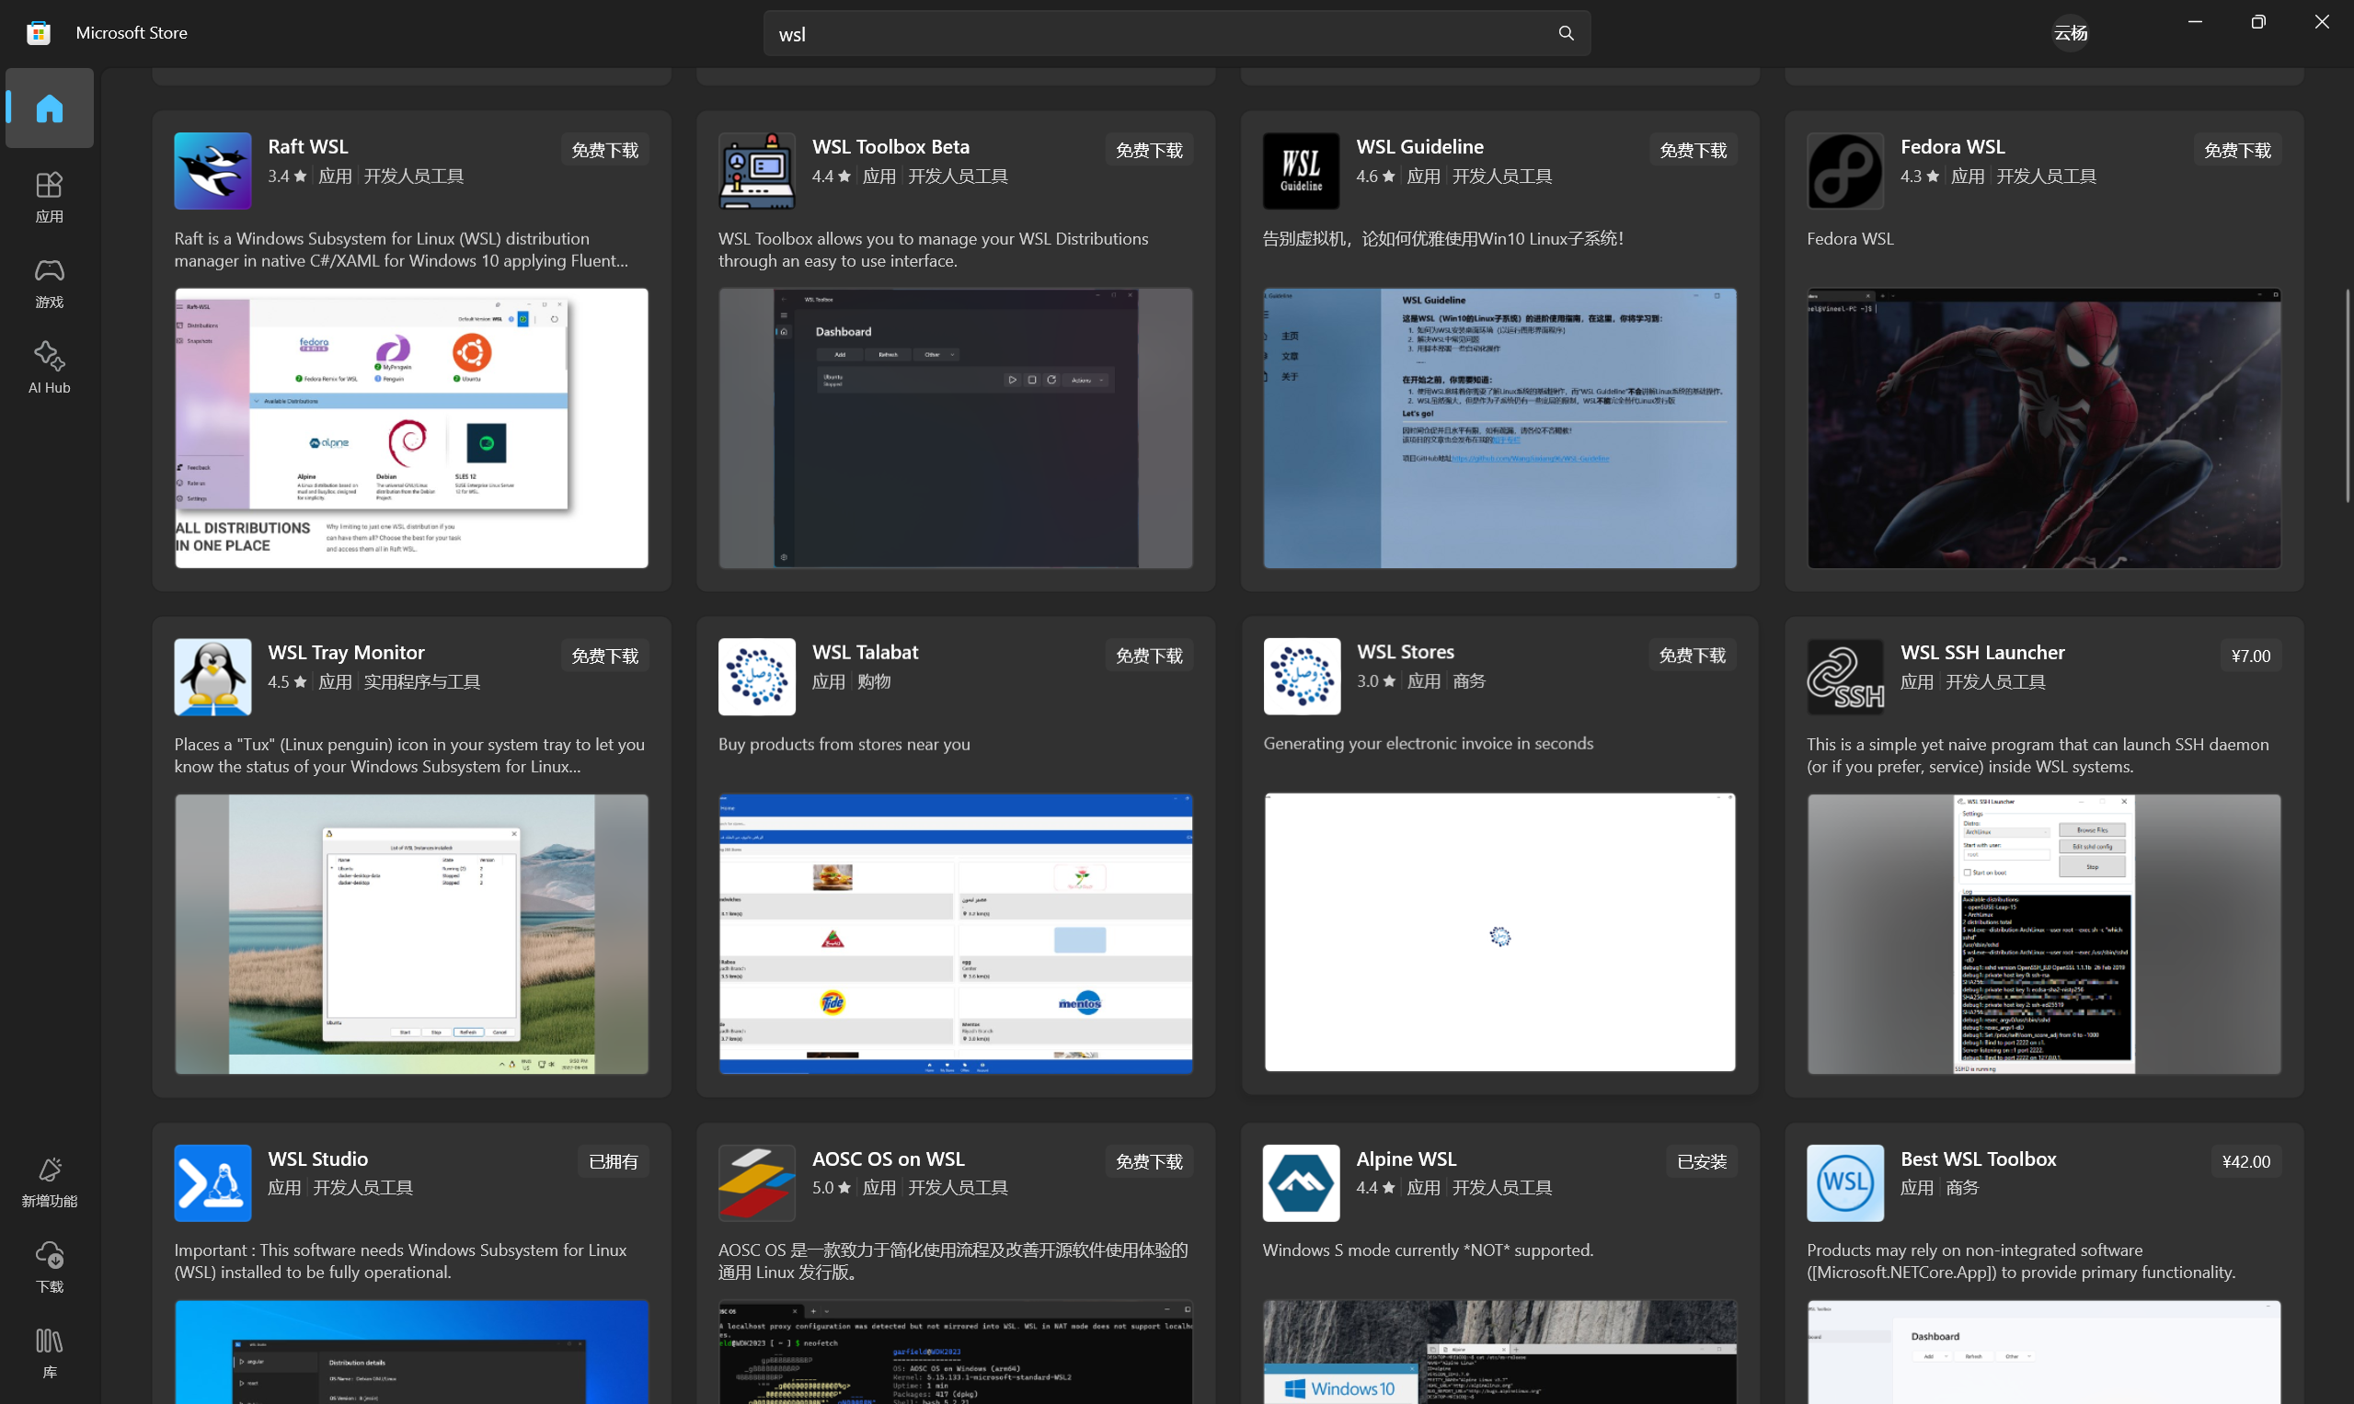Open the Fedora WSL Spider-Man screenshot
Viewport: 2354px width, 1404px height.
click(x=2045, y=428)
